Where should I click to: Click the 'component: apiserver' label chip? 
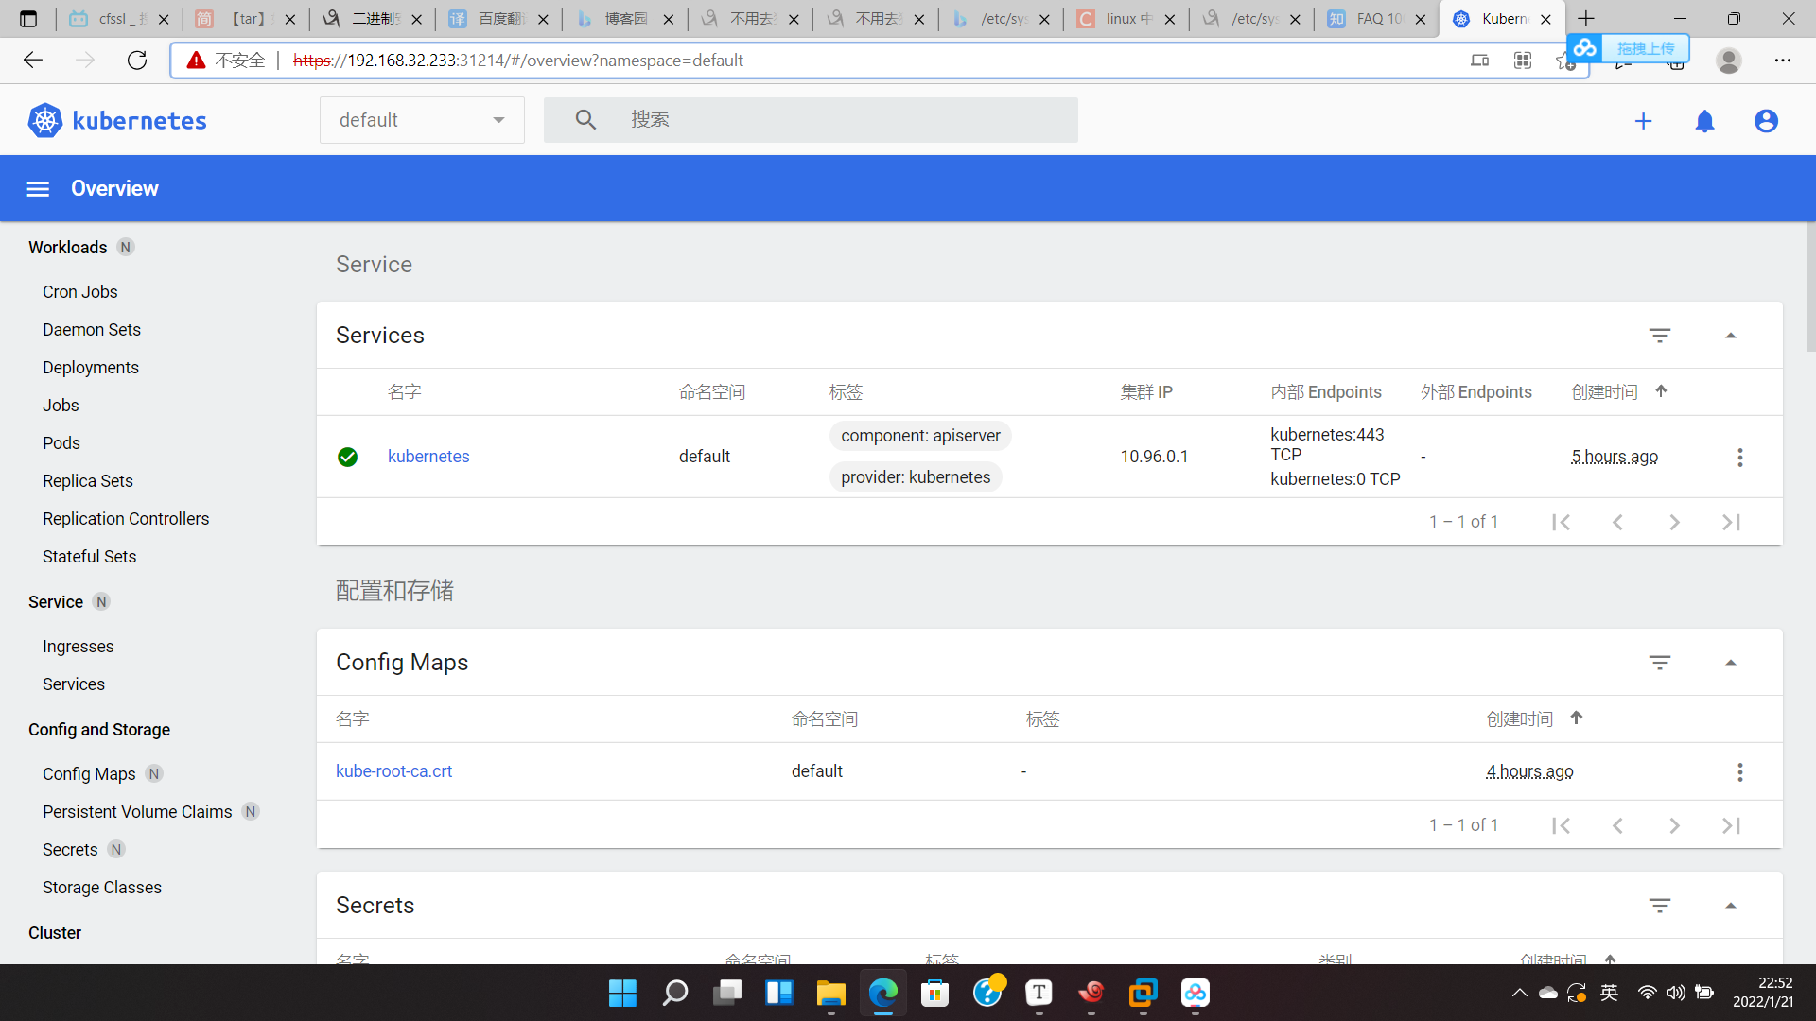tap(920, 436)
